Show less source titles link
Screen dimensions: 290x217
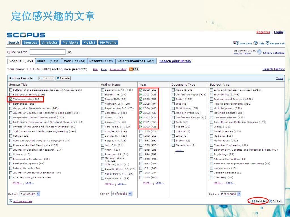(x=30, y=183)
